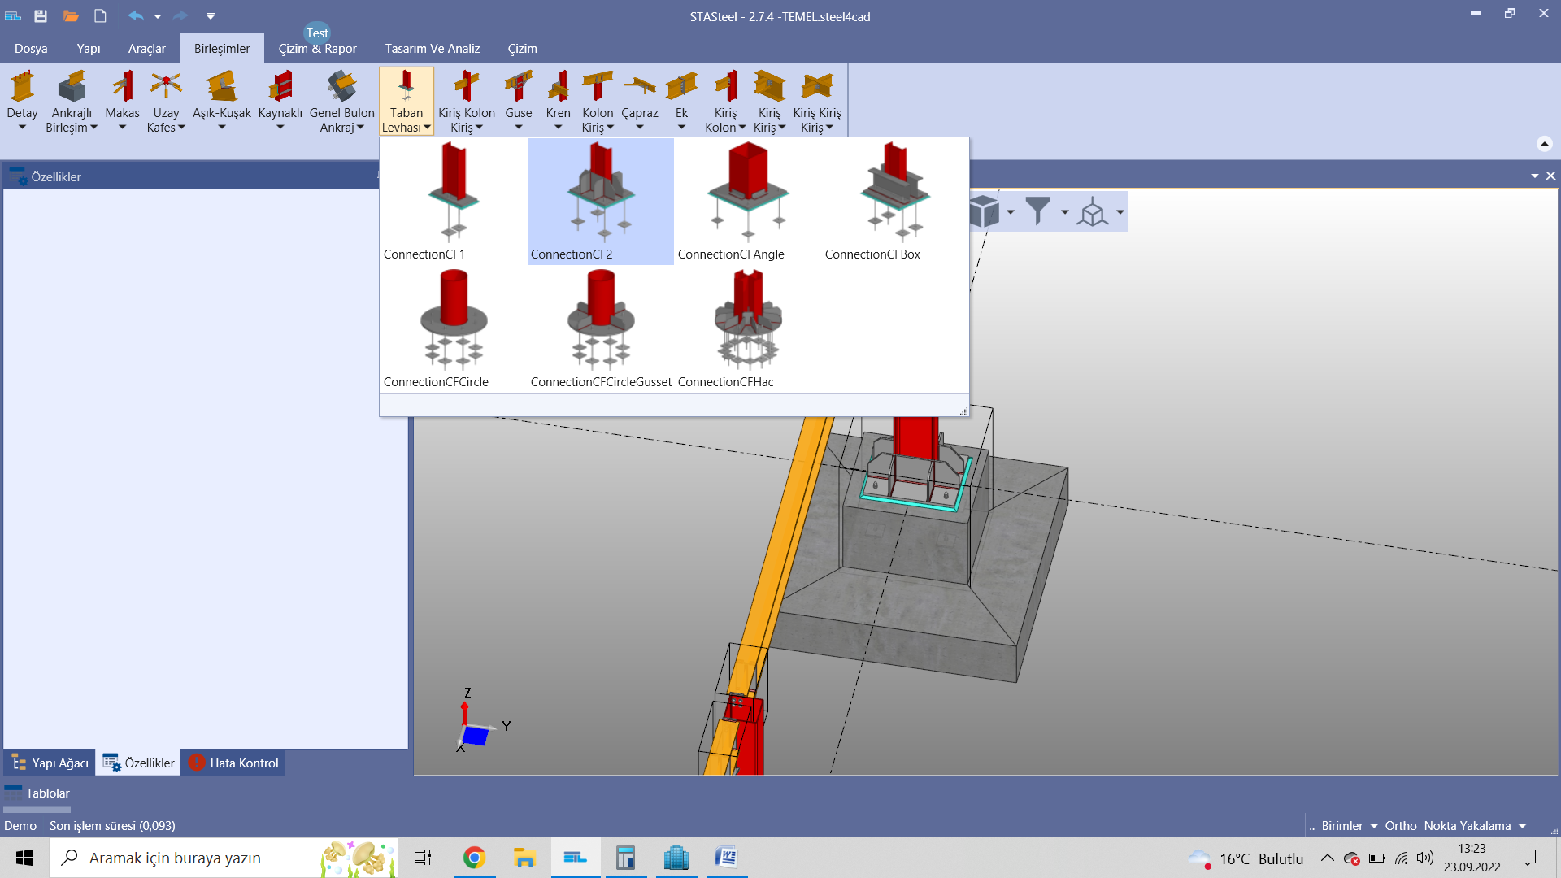Collapse the ribbon with arrow button
1561x878 pixels.
point(1544,144)
